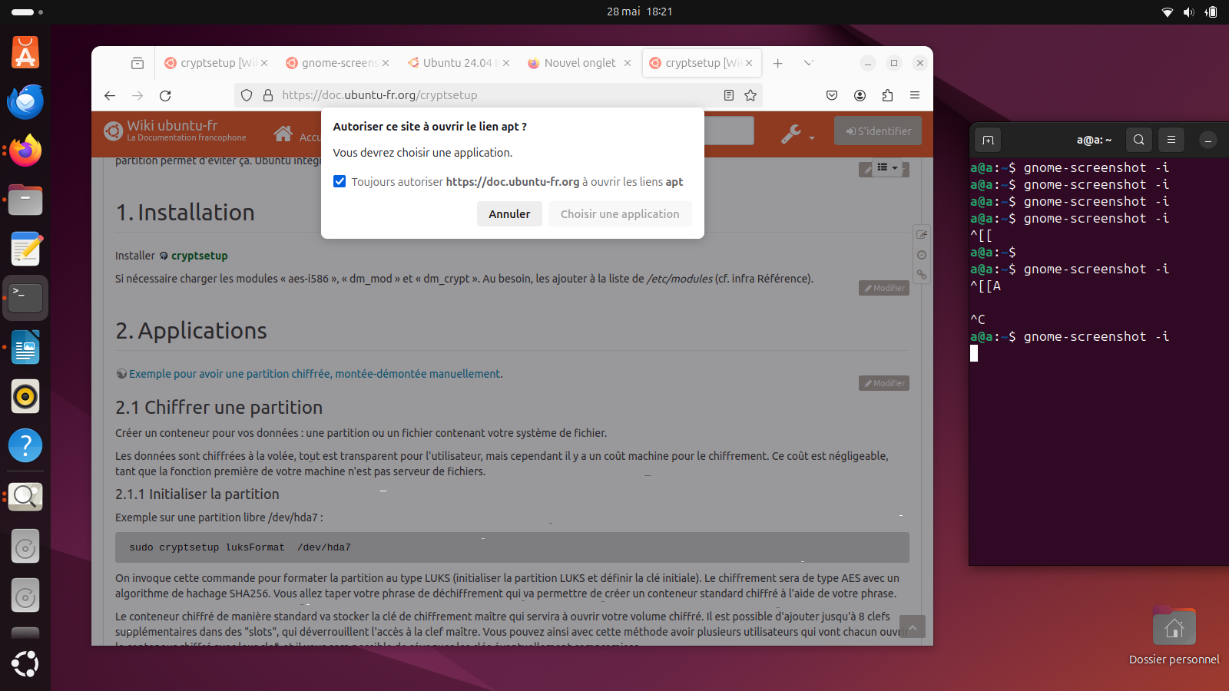Screen dimensions: 1229x691
Task: Click the Firefox URL address bar
Action: [x=499, y=95]
